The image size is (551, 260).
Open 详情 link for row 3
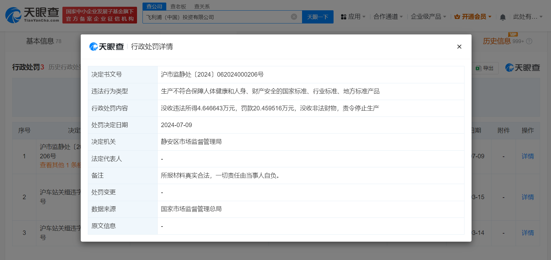(x=528, y=233)
